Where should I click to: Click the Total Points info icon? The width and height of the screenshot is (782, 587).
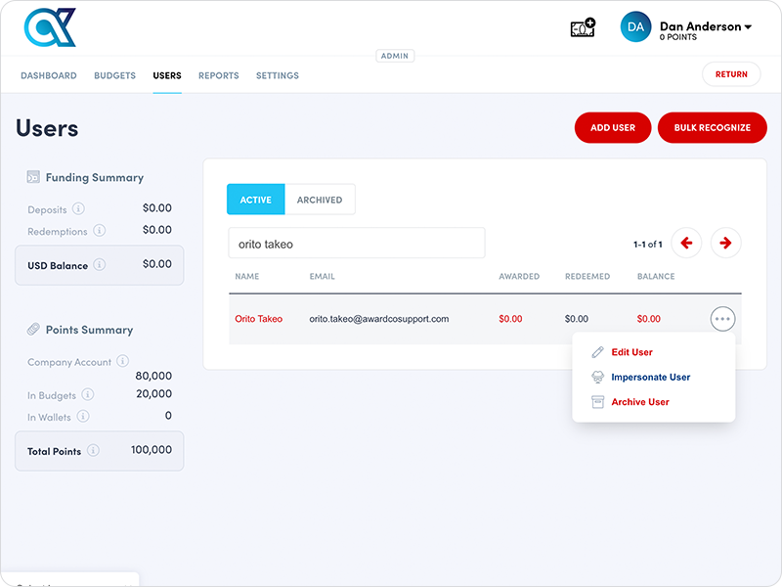tap(93, 450)
